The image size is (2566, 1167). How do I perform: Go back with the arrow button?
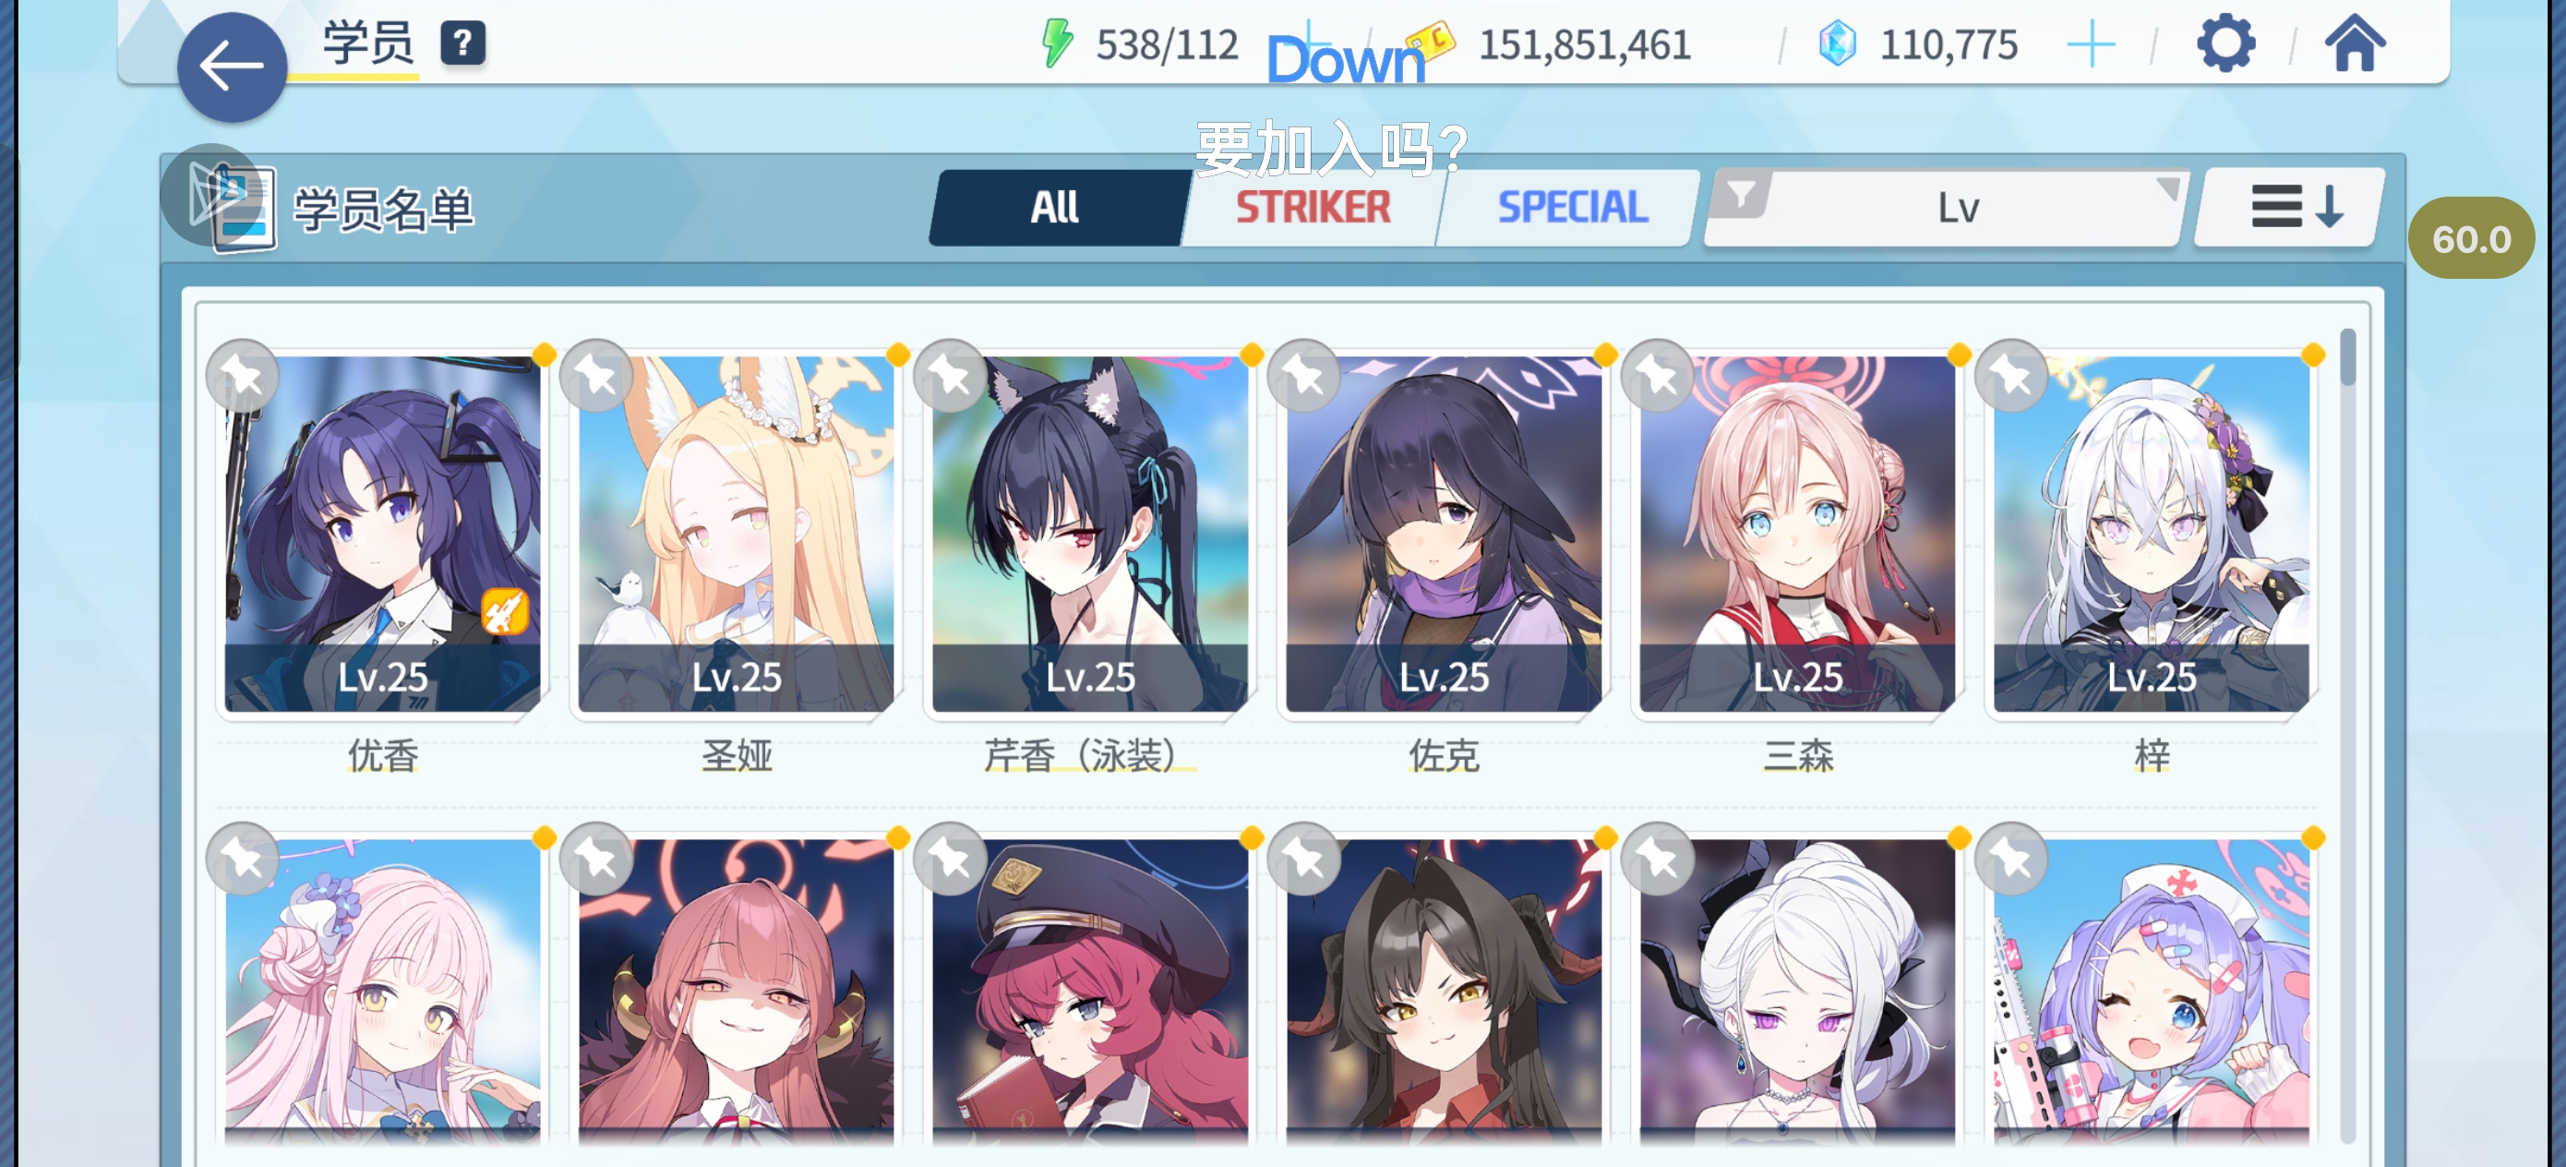[x=231, y=66]
